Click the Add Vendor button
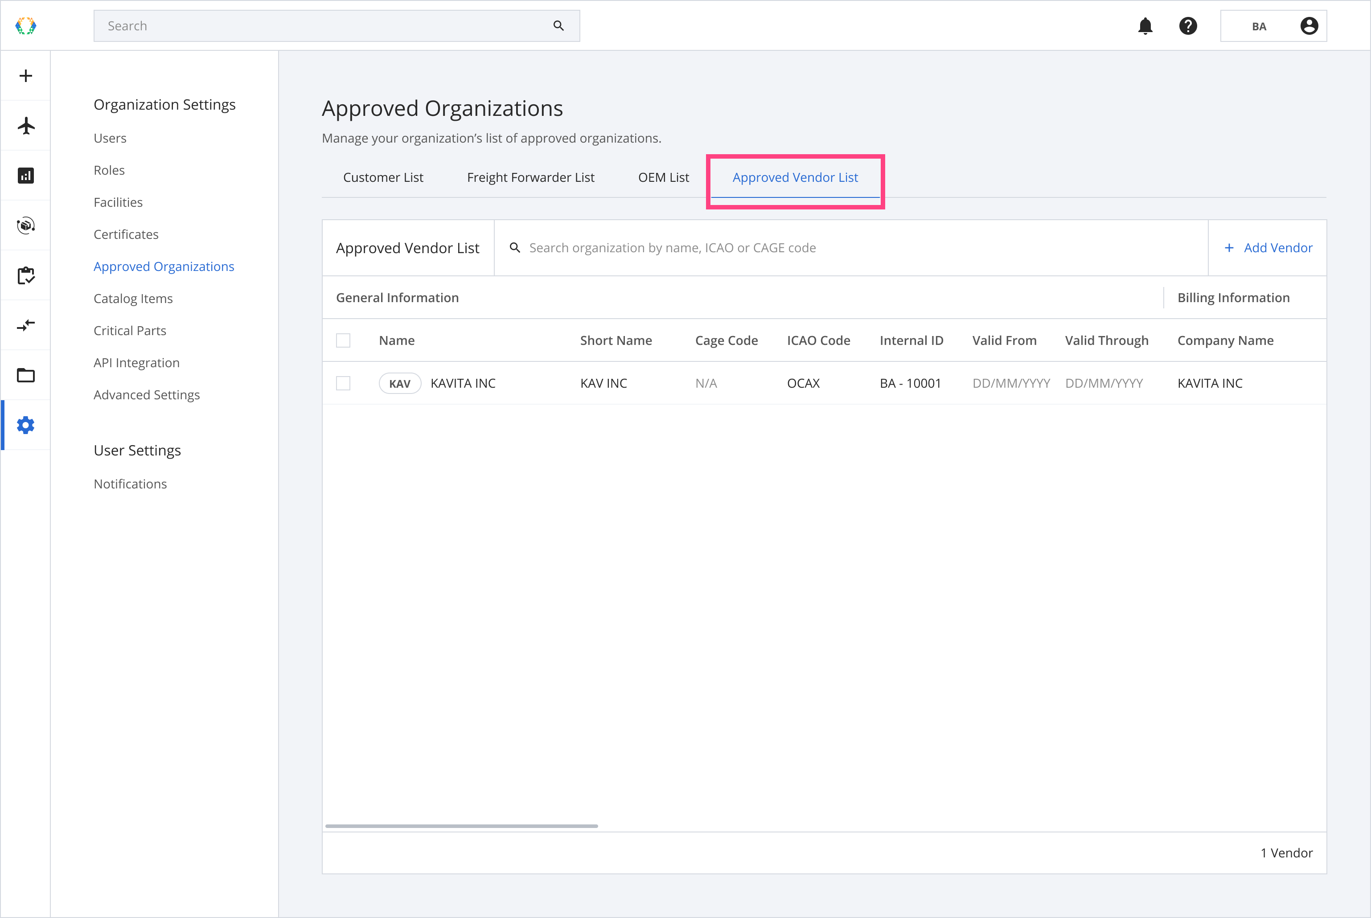The height and width of the screenshot is (918, 1371). (1268, 248)
